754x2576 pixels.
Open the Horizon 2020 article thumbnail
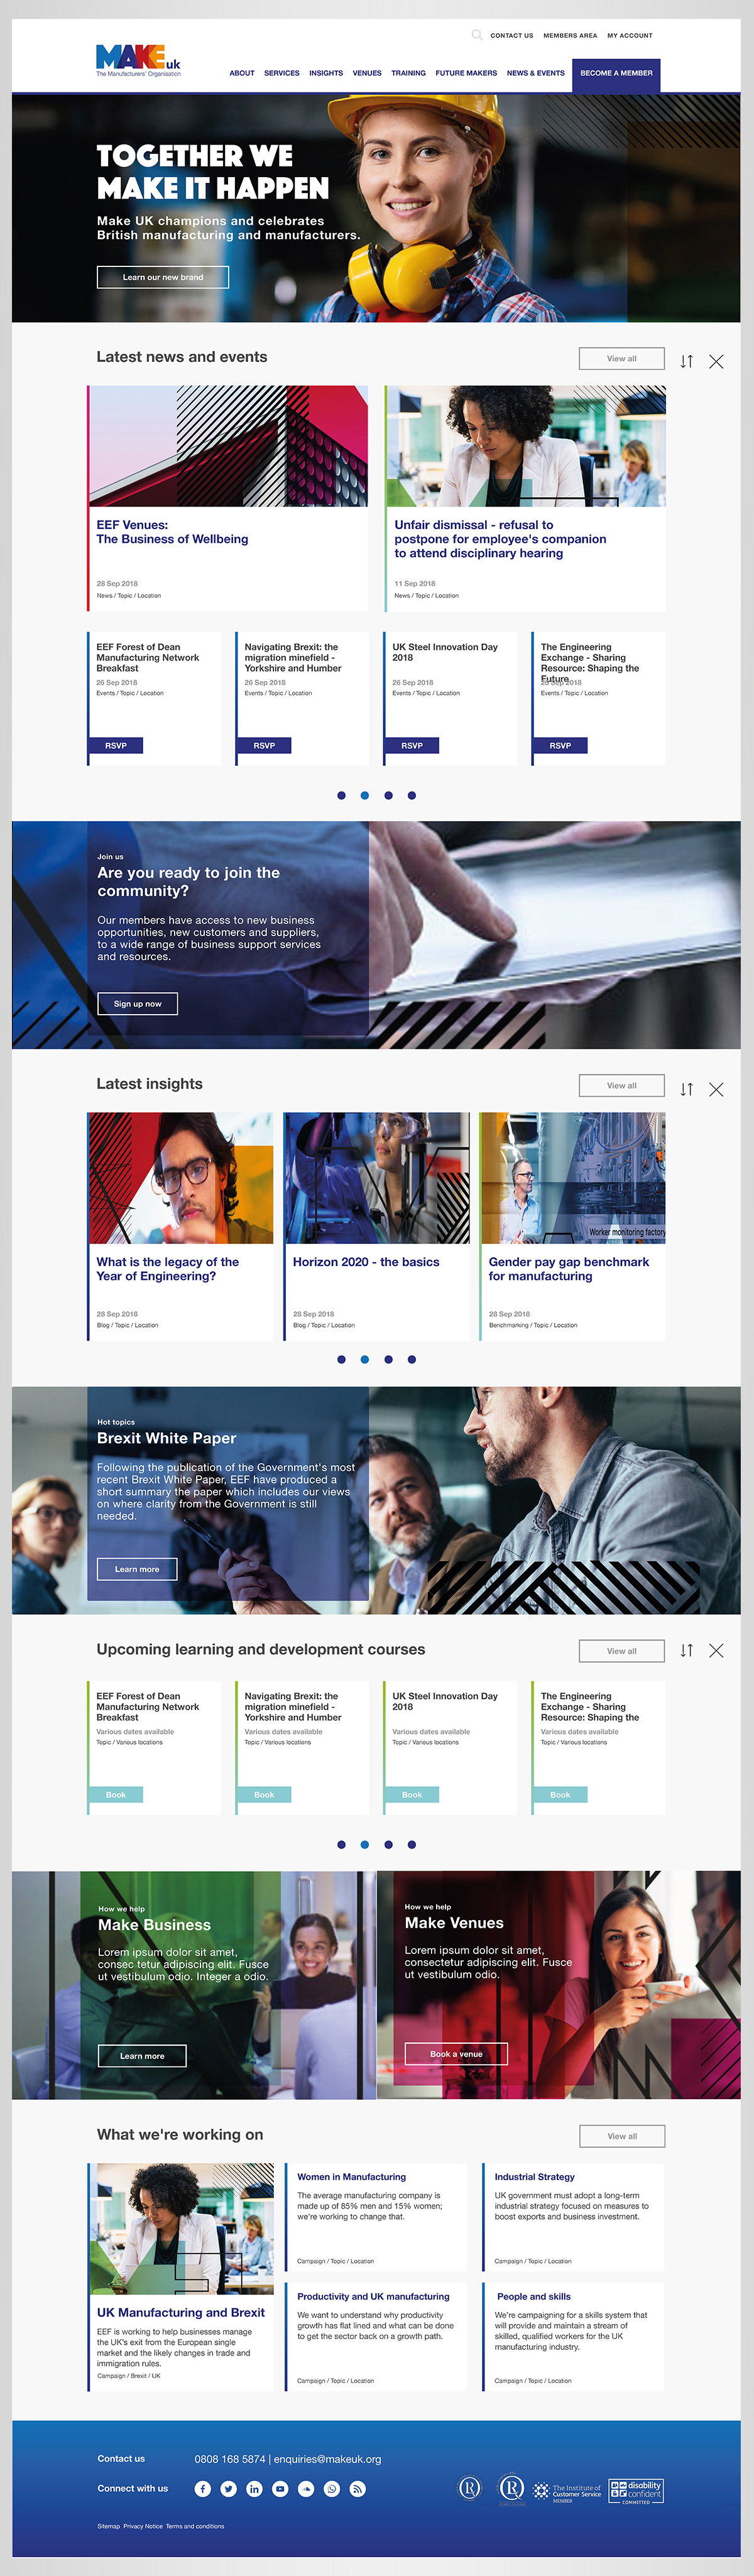377,1177
